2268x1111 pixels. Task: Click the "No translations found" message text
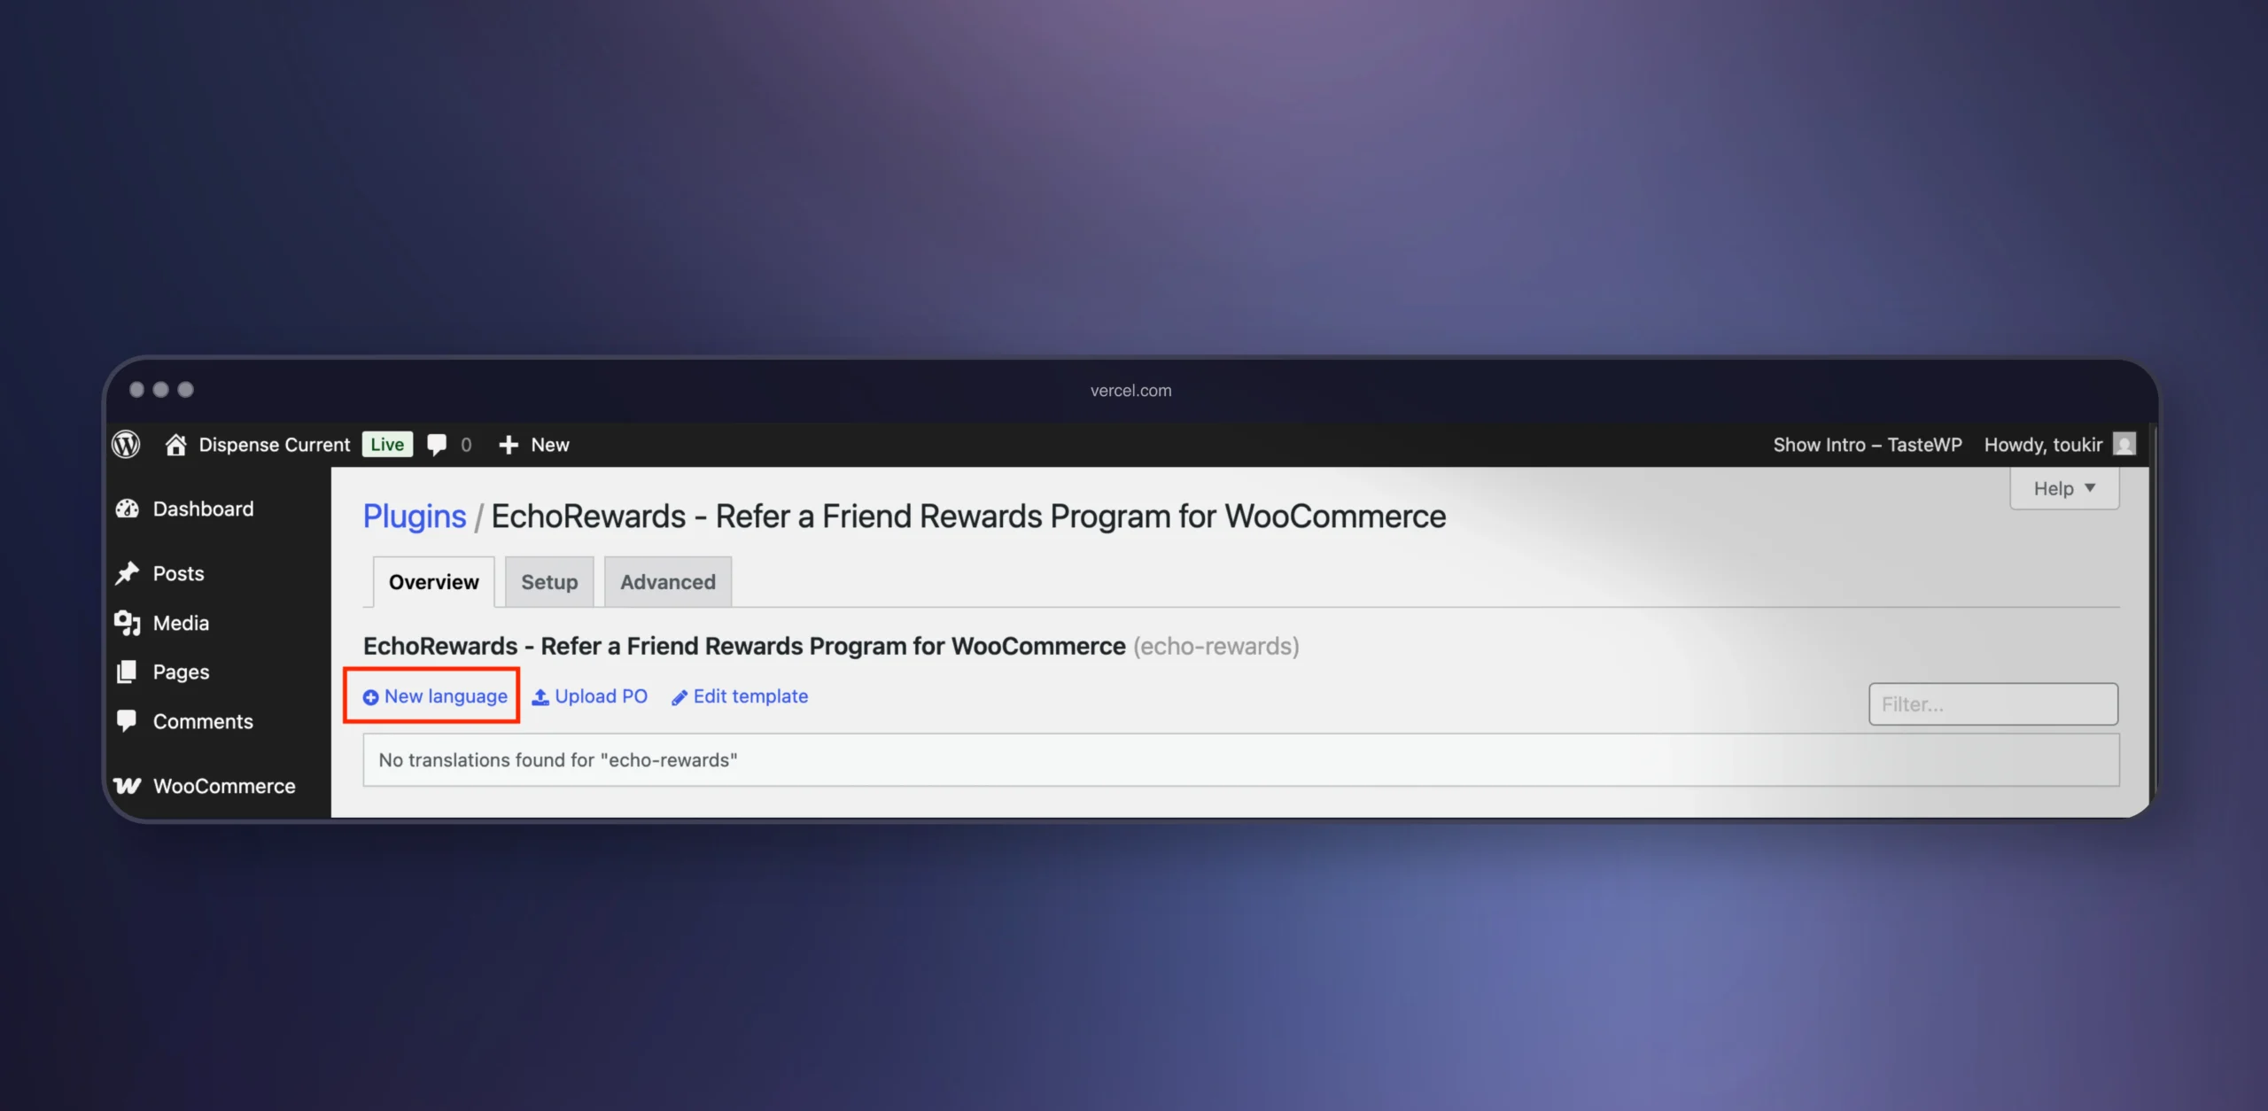pyautogui.click(x=558, y=759)
